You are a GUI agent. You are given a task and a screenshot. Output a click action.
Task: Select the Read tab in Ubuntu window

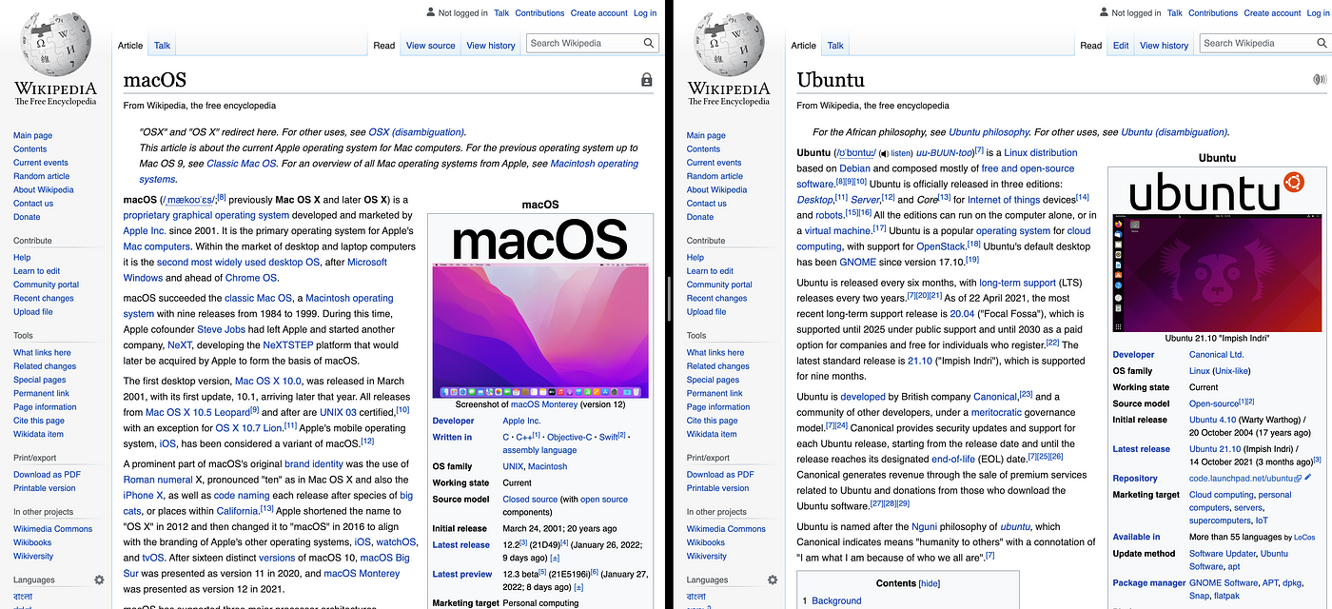(1091, 46)
